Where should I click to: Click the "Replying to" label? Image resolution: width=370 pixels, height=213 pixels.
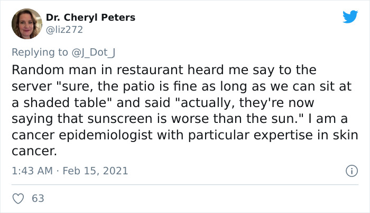click(x=40, y=52)
